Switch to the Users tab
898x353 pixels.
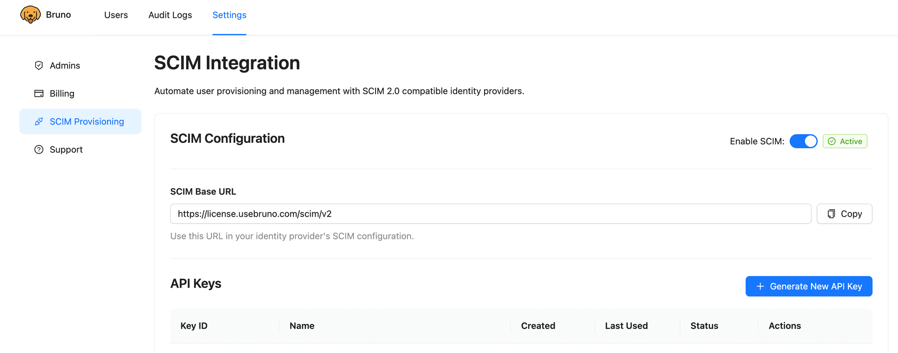(x=116, y=15)
